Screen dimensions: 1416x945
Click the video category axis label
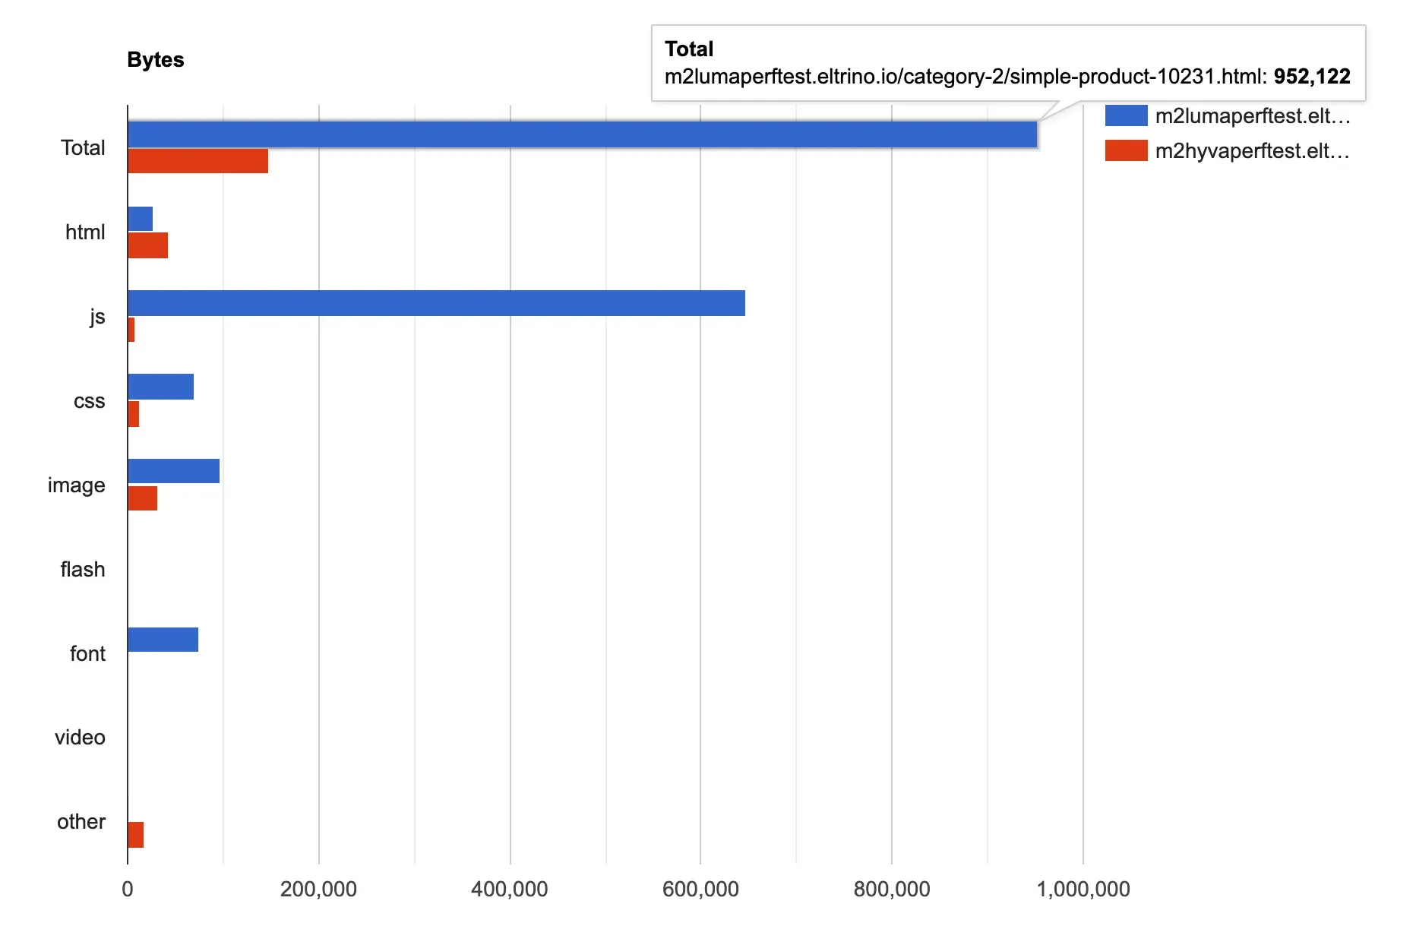tap(80, 738)
